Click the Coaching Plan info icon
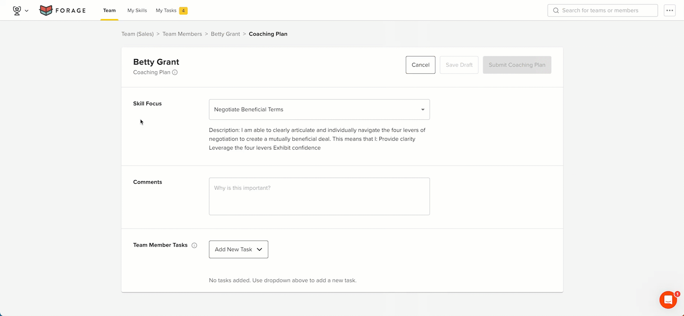This screenshot has width=684, height=316. pos(175,72)
